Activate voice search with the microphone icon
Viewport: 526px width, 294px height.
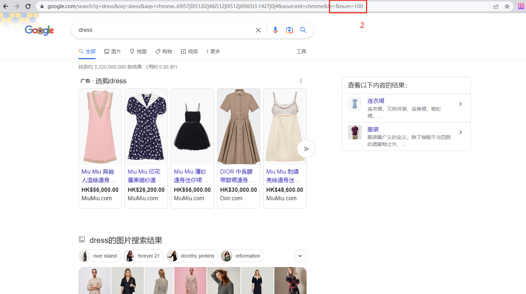click(x=275, y=30)
